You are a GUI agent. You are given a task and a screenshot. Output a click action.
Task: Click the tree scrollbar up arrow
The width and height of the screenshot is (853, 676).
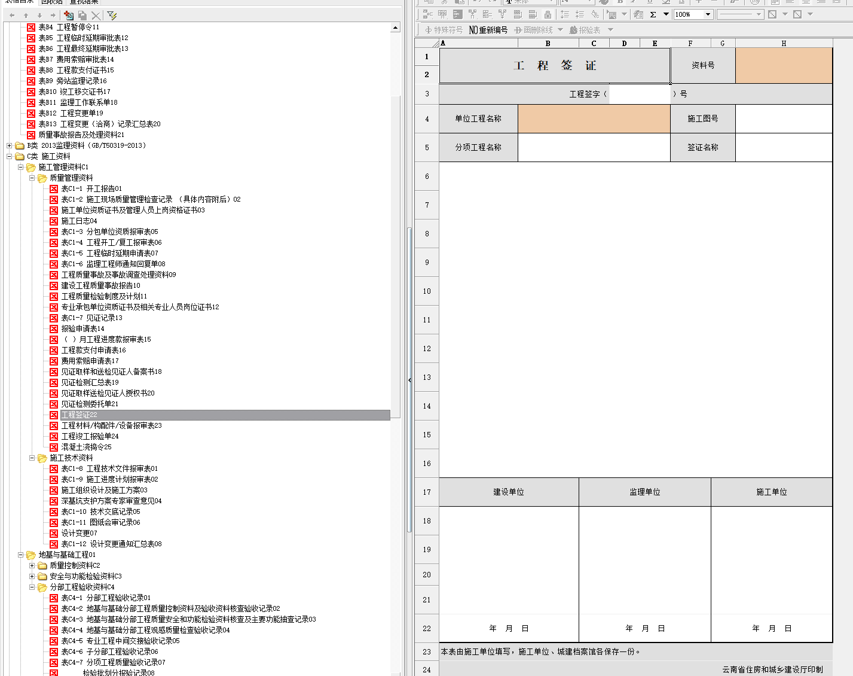pos(395,28)
